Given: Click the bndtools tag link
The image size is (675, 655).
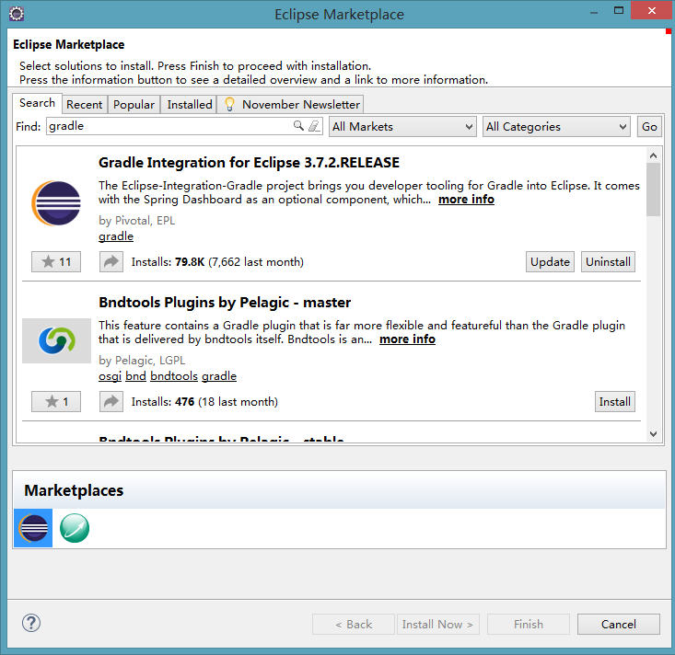Looking at the screenshot, I should (174, 376).
